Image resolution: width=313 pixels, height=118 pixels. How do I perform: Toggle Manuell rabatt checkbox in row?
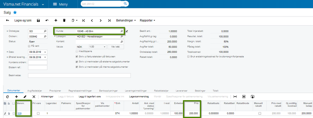click(x=260, y=113)
